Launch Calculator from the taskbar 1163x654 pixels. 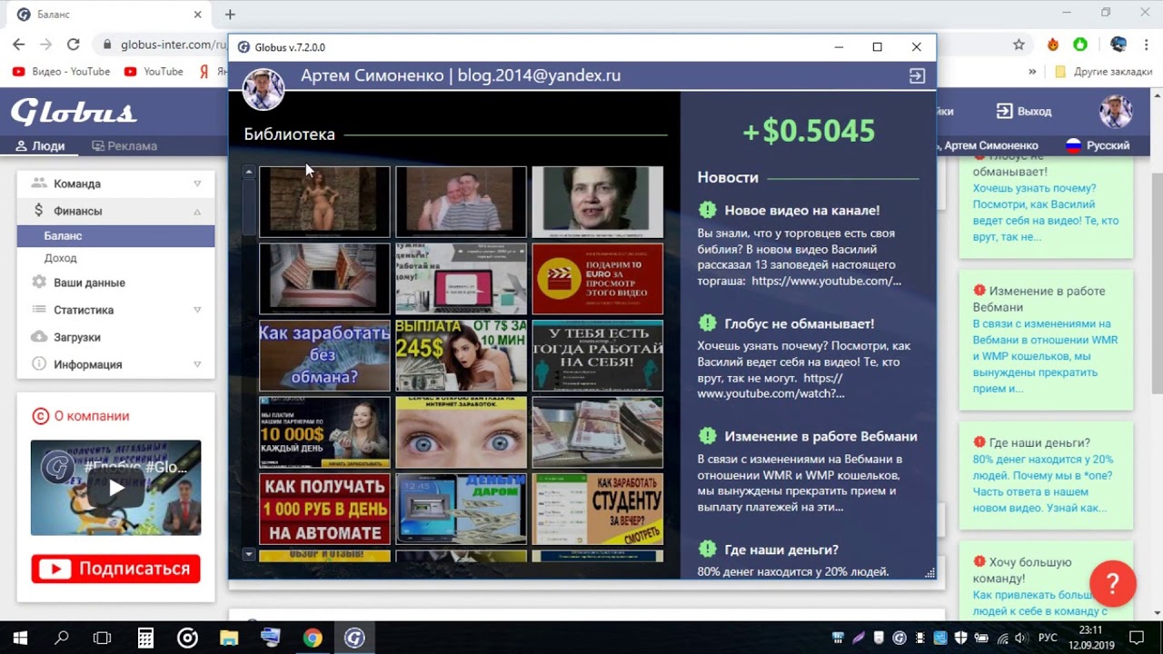(x=145, y=638)
